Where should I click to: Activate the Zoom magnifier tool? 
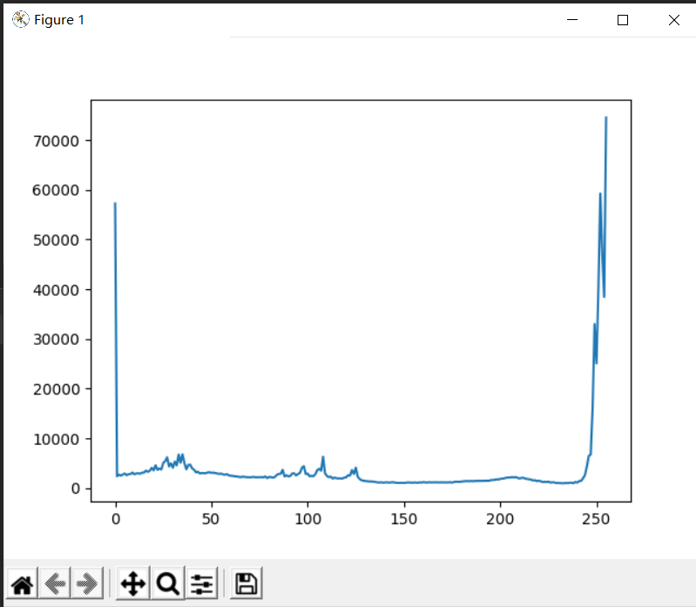click(x=168, y=583)
